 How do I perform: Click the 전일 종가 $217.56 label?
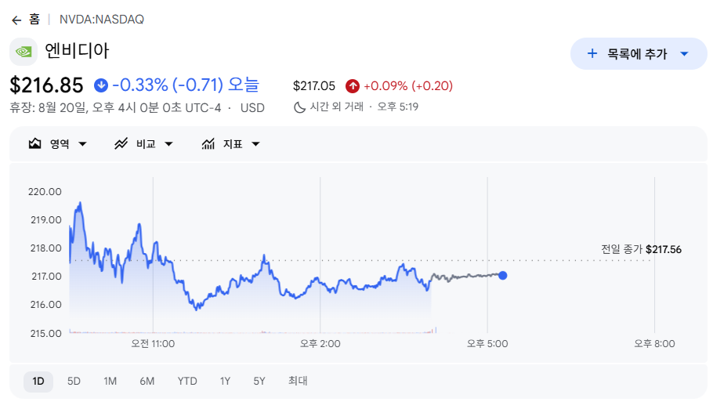tap(641, 249)
